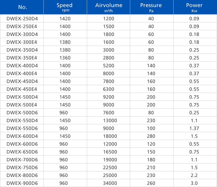Click the DWEX-400E4 row label
The height and width of the screenshot is (187, 217).
22,74
